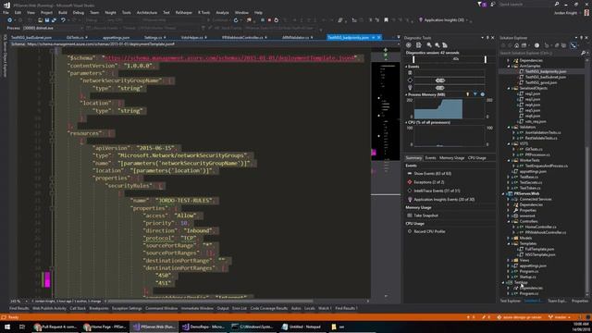Screen dimensions: 592x333
Task: Click the GC marker icon in Process Memory
Action: tap(467, 94)
